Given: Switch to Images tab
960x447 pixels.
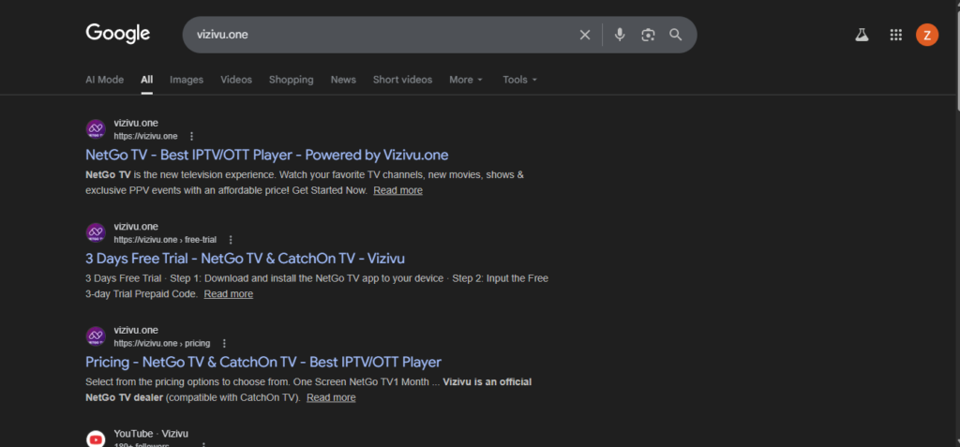Looking at the screenshot, I should [187, 80].
